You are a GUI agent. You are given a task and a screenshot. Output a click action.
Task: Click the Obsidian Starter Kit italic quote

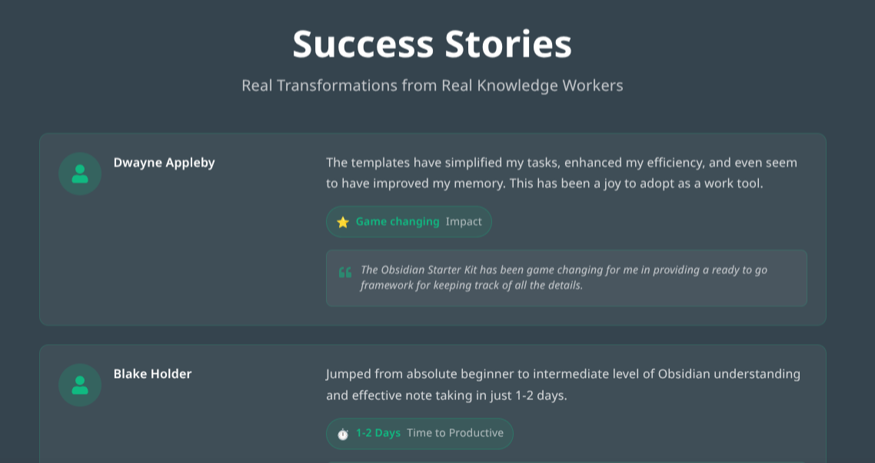tap(564, 270)
